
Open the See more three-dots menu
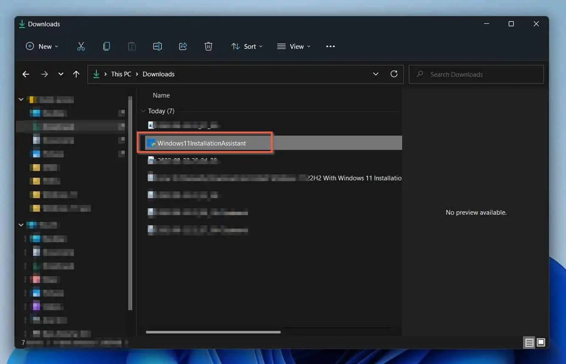(x=330, y=47)
